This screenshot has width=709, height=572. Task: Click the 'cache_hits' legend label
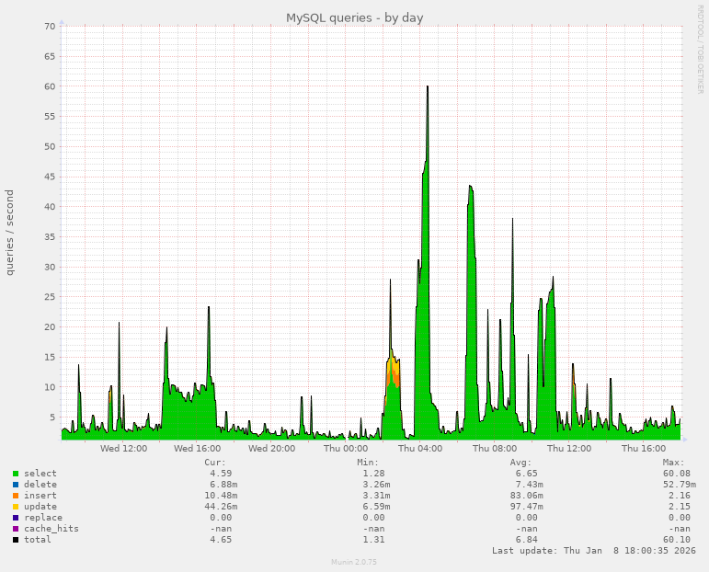51,529
